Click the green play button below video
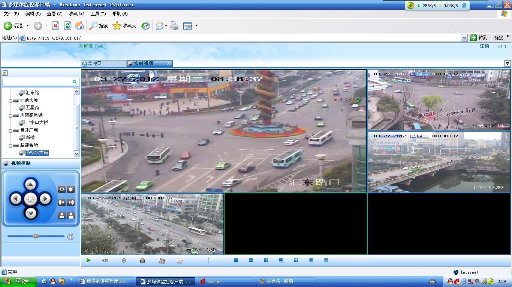Screen dimensions: 512x287 [88, 260]
